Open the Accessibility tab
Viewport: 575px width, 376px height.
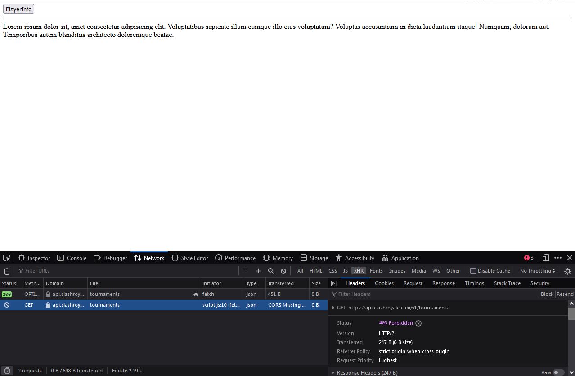355,258
